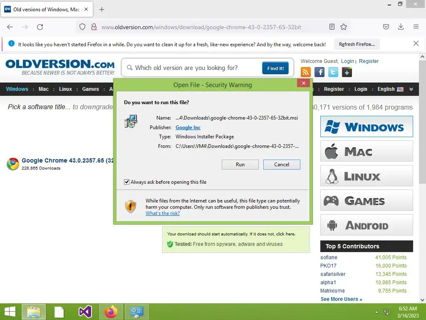The image size is (426, 320).
Task: Click the Login link beside Welcome Guest
Action: (347, 61)
